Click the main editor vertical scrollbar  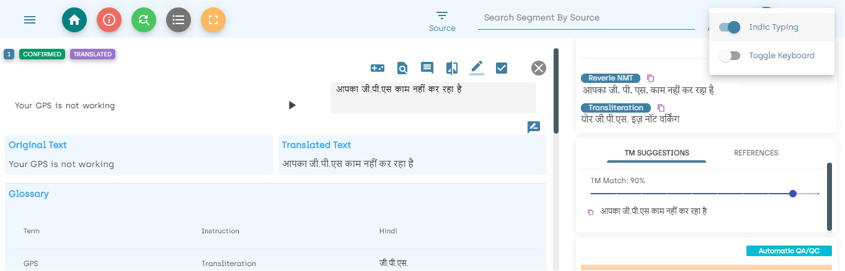click(x=556, y=91)
